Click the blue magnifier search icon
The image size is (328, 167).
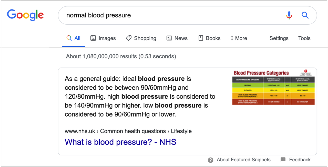305,15
